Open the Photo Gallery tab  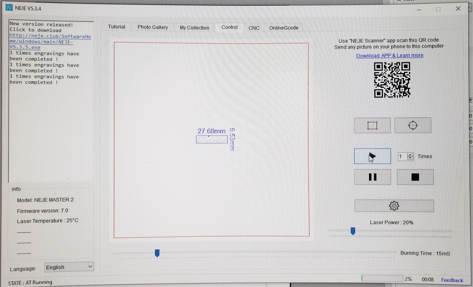pos(152,27)
